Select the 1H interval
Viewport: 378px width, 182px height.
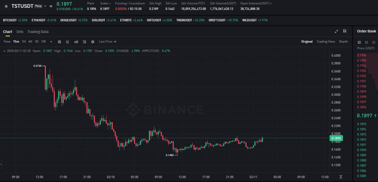coord(24,42)
